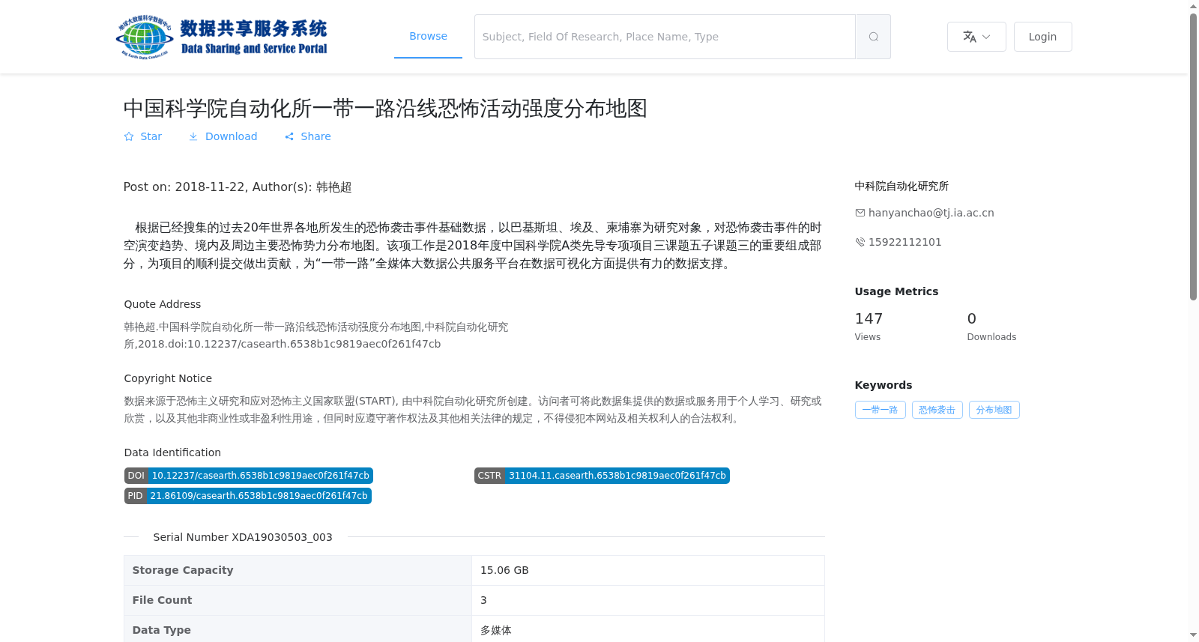The width and height of the screenshot is (1199, 642).
Task: Click the PID identifier badge
Action: click(x=248, y=496)
